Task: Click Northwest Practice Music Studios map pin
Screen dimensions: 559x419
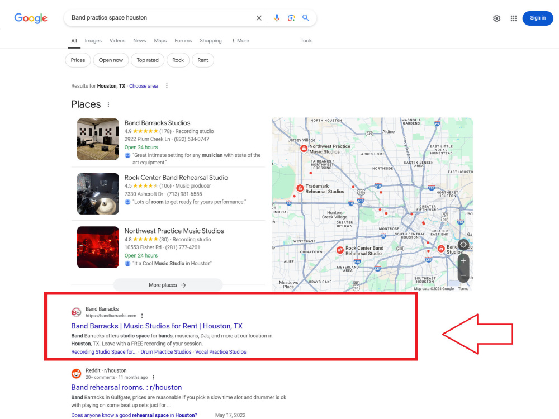Action: click(304, 148)
